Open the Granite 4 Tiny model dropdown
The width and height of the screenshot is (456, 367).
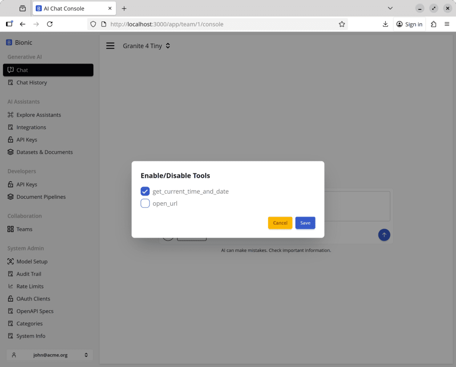point(146,46)
